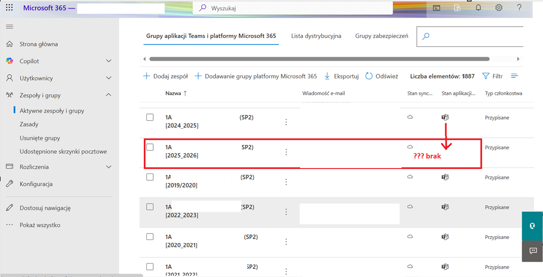Screen dimensions: 543x277
Task: Click cloud sync icon in 1A [2025_2026] row
Action: point(410,147)
